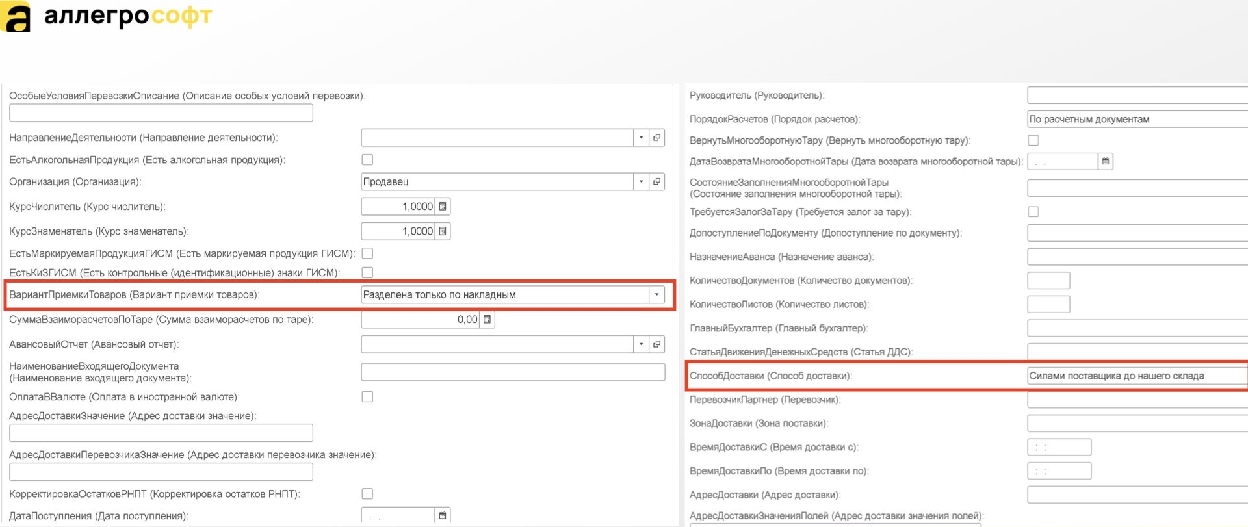The image size is (1248, 527).
Task: Focus the ГлавныйБухгалтер input field
Action: 1137,329
